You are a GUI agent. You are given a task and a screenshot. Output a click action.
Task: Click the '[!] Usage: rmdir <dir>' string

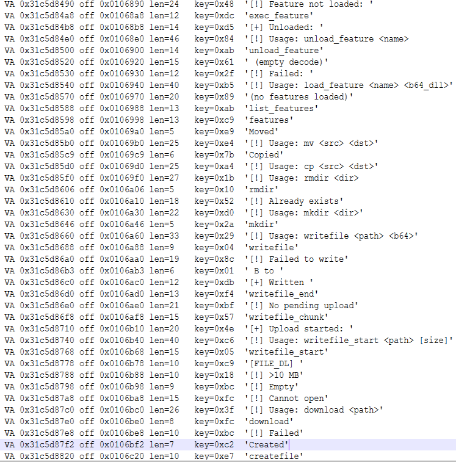[302, 178]
